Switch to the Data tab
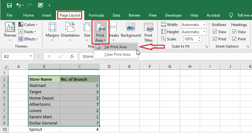This screenshot has width=252, height=133. 116,15
